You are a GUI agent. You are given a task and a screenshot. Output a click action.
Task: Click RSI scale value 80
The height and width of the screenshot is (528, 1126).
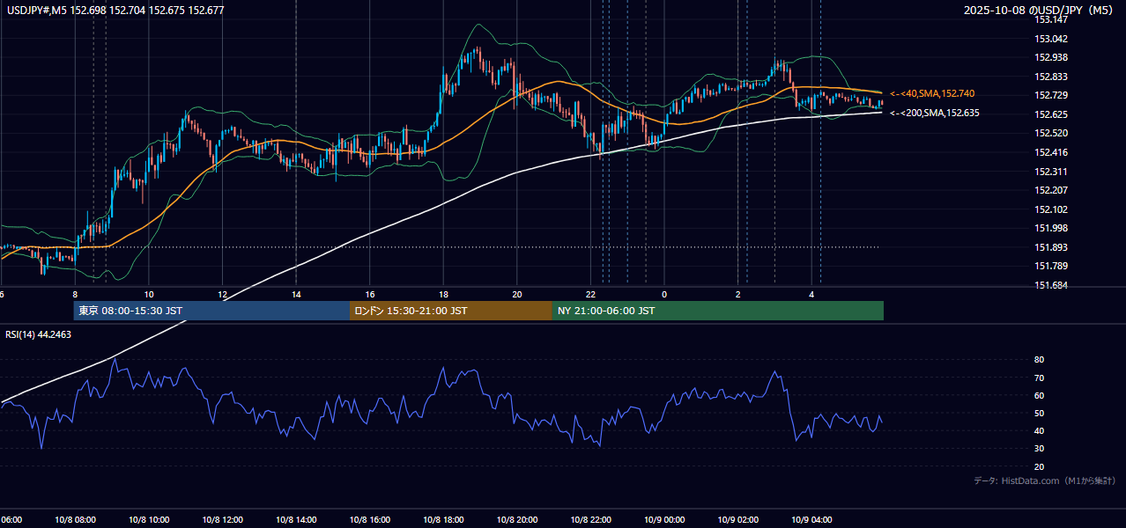pyautogui.click(x=1040, y=360)
